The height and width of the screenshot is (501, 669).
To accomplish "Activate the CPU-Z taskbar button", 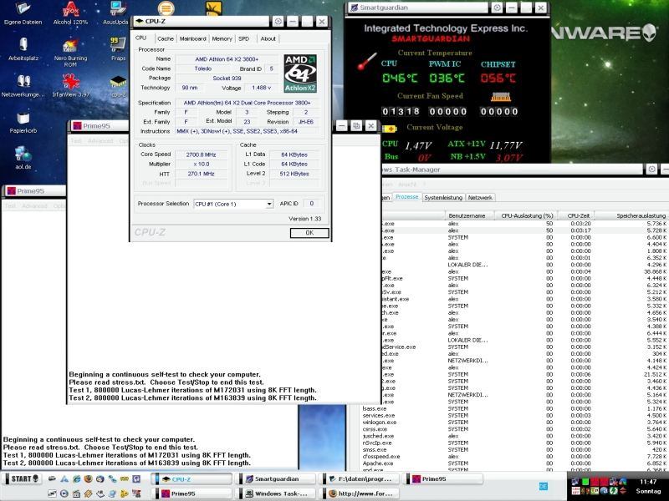I will [x=192, y=478].
